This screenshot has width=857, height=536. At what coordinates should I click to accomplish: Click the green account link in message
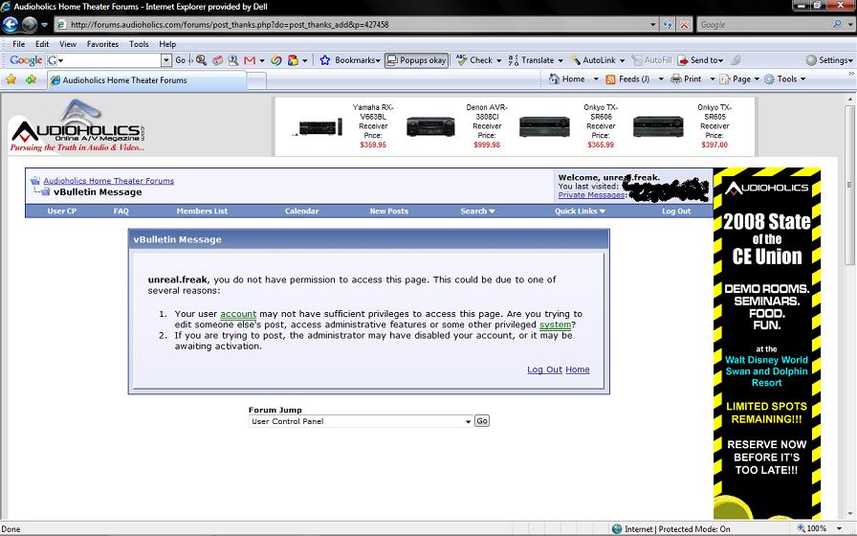(238, 314)
